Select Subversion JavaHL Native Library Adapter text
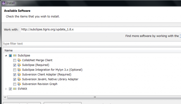The image size is (181, 104). pos(50,79)
